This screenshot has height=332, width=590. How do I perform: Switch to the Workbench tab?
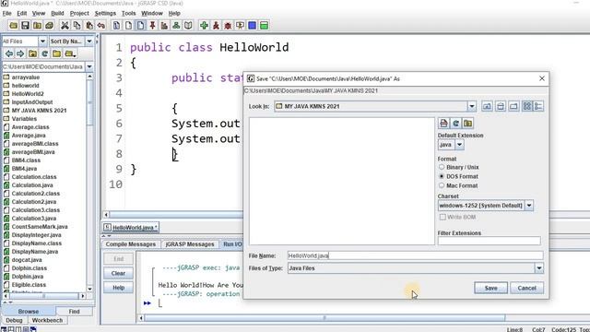47,320
